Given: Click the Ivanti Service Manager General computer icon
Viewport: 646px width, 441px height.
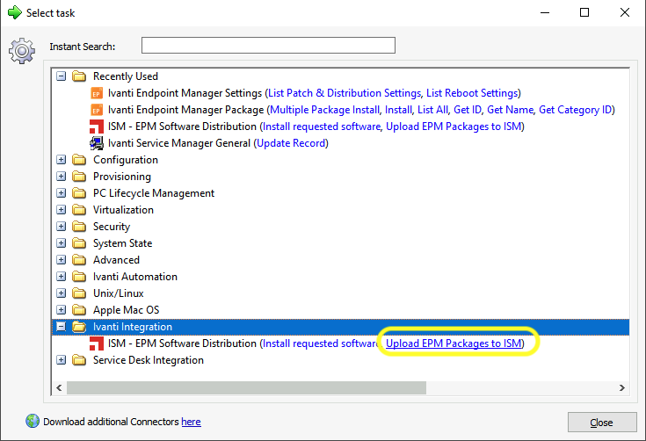Looking at the screenshot, I should 97,143.
